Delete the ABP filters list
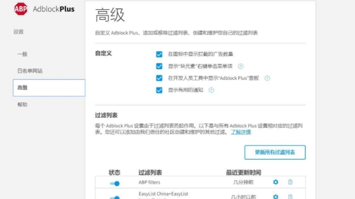This screenshot has width=355, height=199. (290, 182)
